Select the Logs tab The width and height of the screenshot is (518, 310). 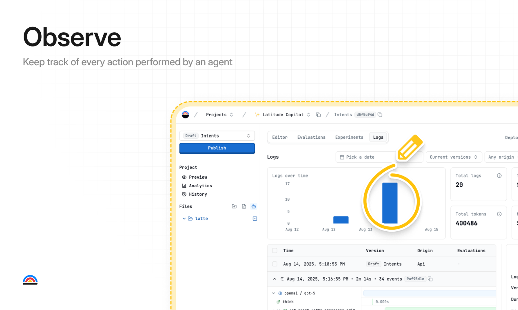378,137
